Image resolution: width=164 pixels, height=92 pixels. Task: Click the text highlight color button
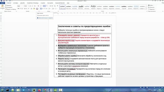[34, 9]
